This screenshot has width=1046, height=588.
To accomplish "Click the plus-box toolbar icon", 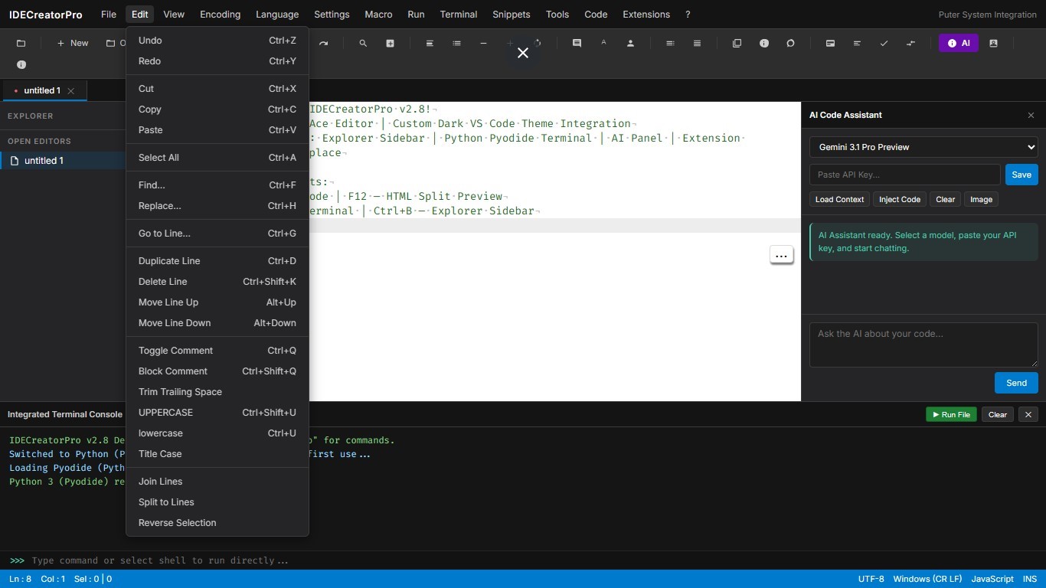I will (x=390, y=44).
